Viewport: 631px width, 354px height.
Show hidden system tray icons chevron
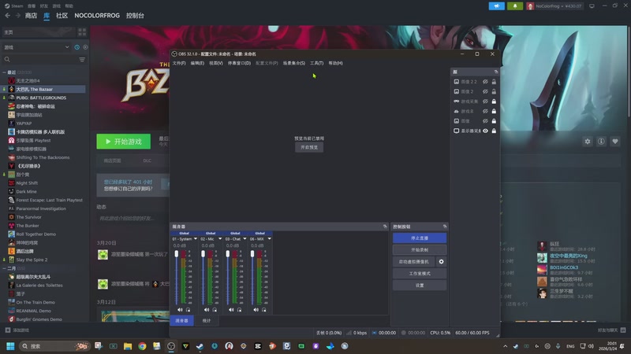505,346
